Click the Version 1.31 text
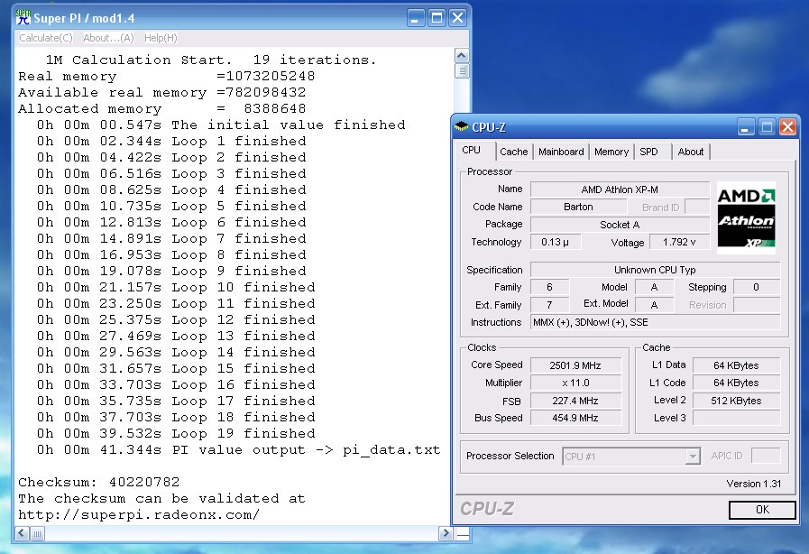 click(x=753, y=484)
